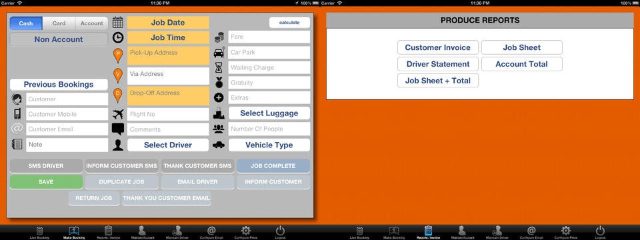Generate the Customer Invoice report
Viewport: 640px width, 240px height.
point(438,47)
